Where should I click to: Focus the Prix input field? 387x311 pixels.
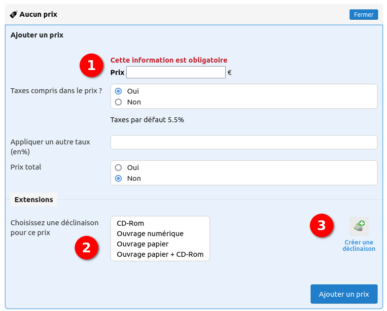[176, 72]
